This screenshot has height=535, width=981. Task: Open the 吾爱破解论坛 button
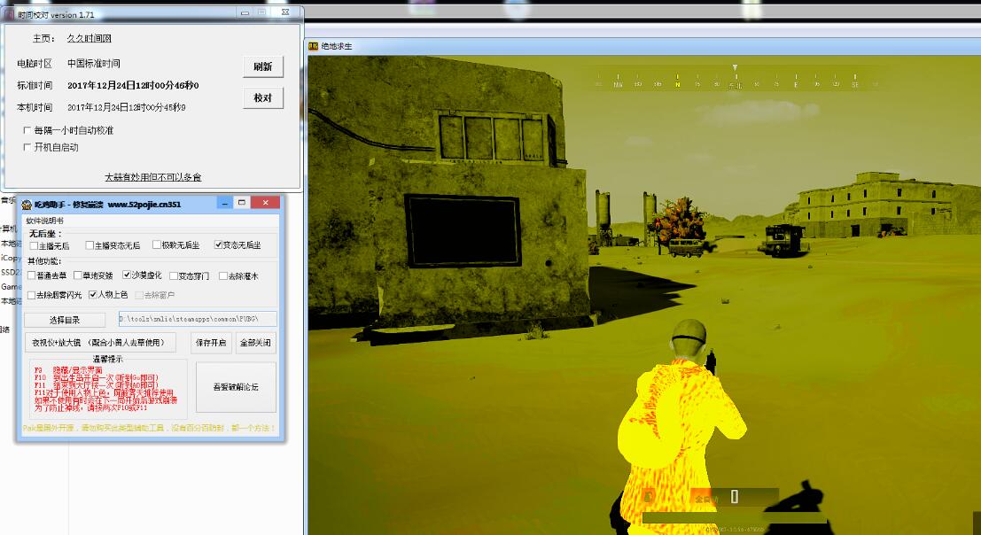pyautogui.click(x=236, y=387)
